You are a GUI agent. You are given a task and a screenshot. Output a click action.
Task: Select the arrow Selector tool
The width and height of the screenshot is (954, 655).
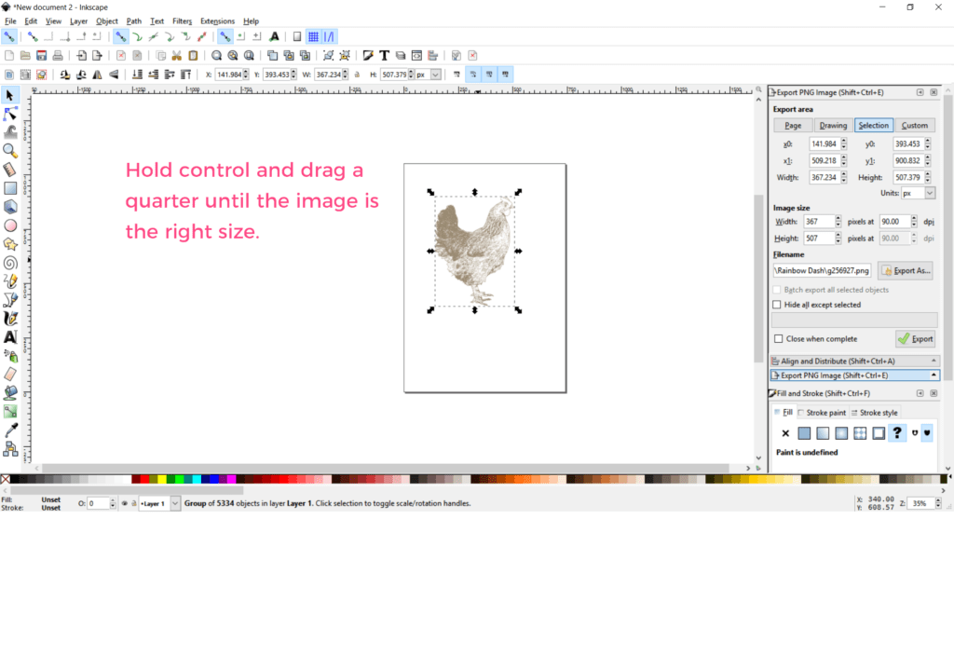[9, 95]
